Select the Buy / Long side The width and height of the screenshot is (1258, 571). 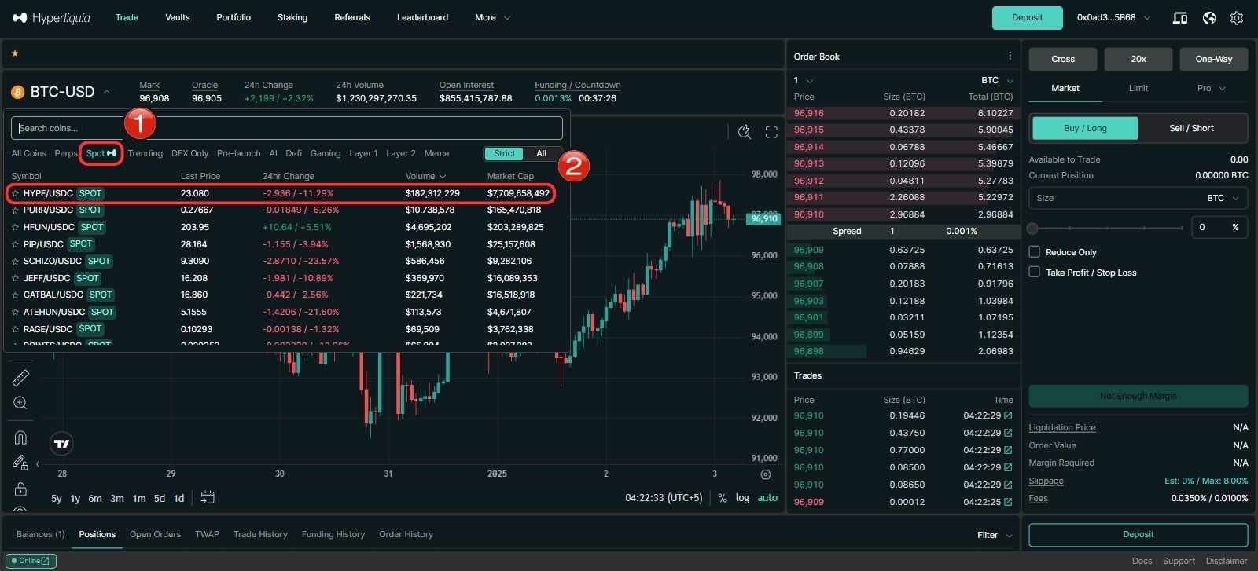[1085, 128]
